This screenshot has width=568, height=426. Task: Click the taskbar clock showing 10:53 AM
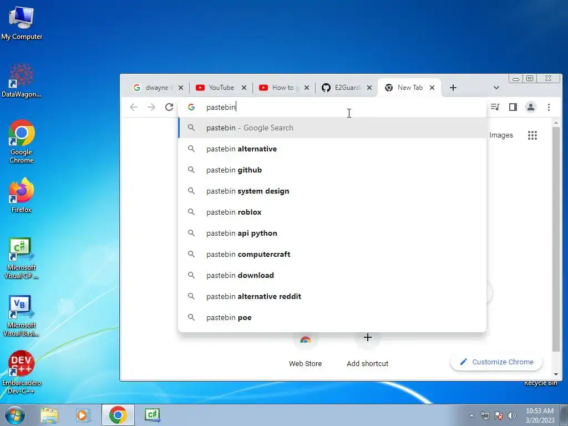pos(540,415)
